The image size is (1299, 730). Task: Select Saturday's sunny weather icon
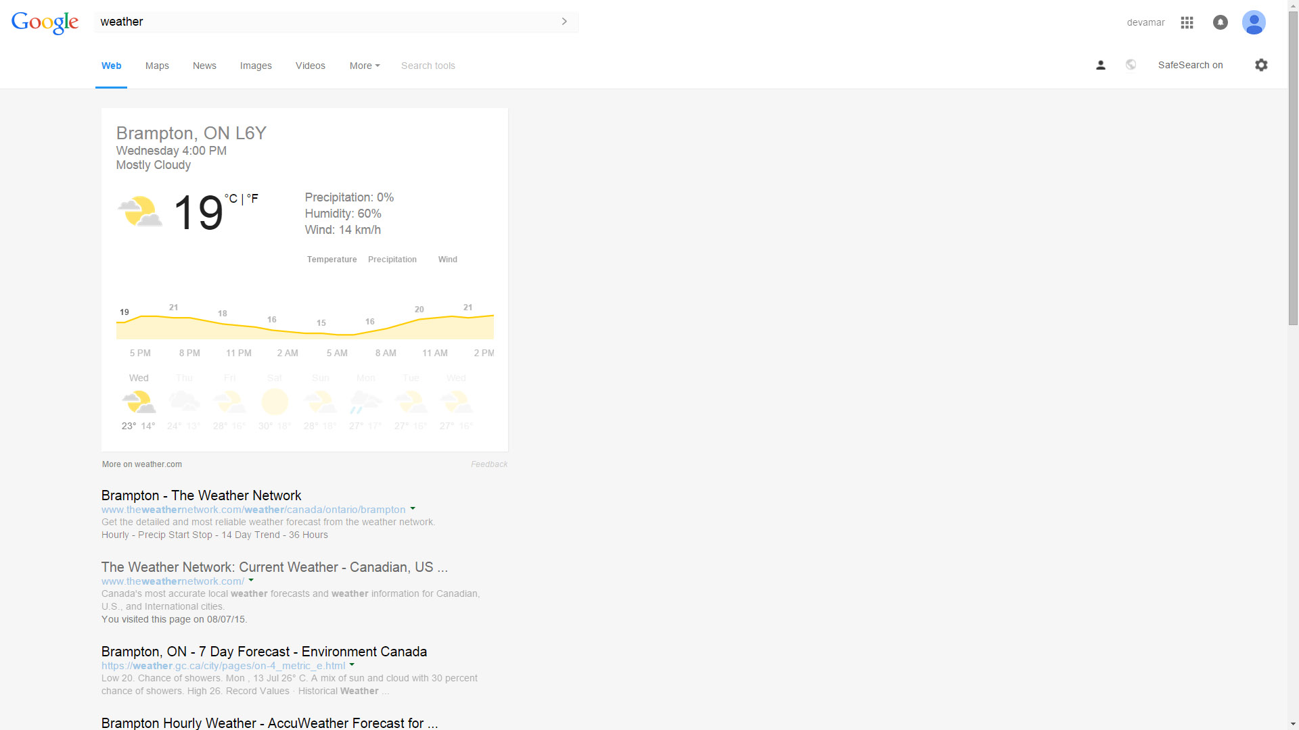[x=275, y=401]
